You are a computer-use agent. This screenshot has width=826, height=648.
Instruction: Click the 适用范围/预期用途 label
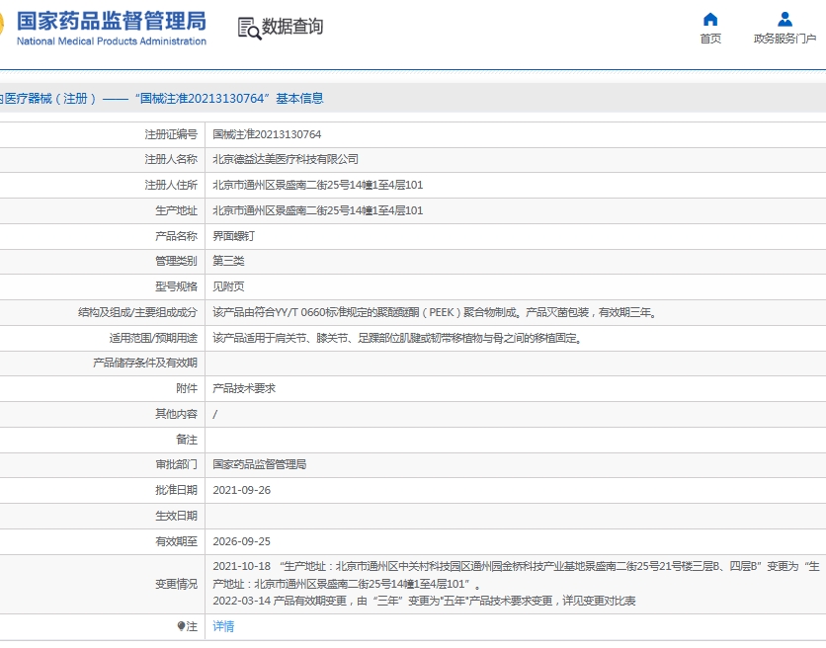153,338
